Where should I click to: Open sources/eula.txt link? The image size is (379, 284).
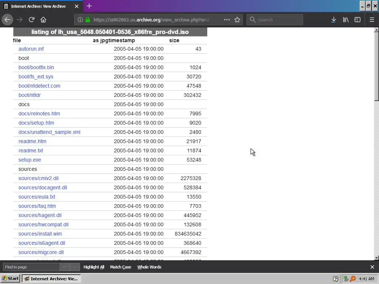click(37, 197)
